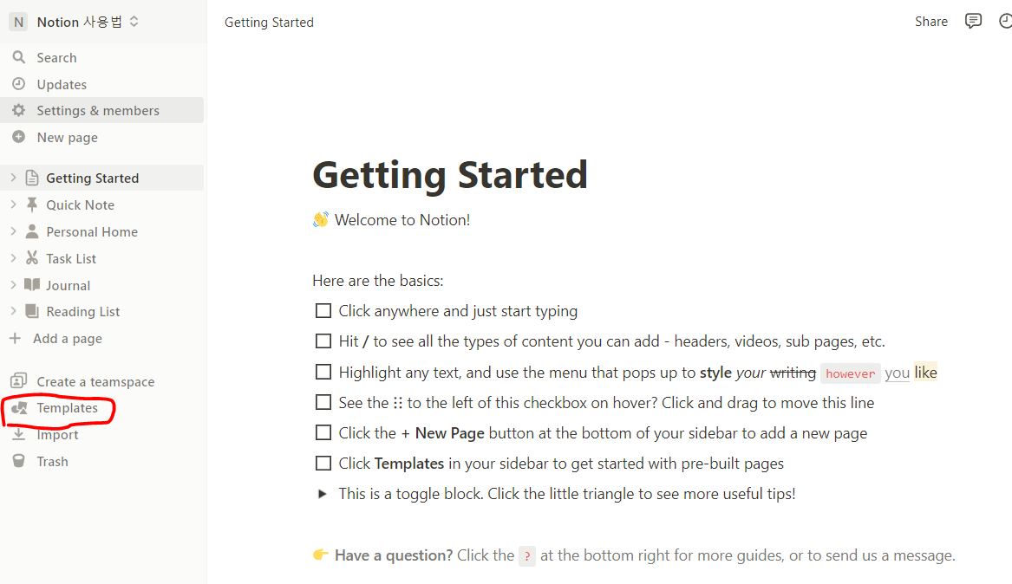Expand the Quick Note page chevron
The height and width of the screenshot is (584, 1012).
[14, 204]
